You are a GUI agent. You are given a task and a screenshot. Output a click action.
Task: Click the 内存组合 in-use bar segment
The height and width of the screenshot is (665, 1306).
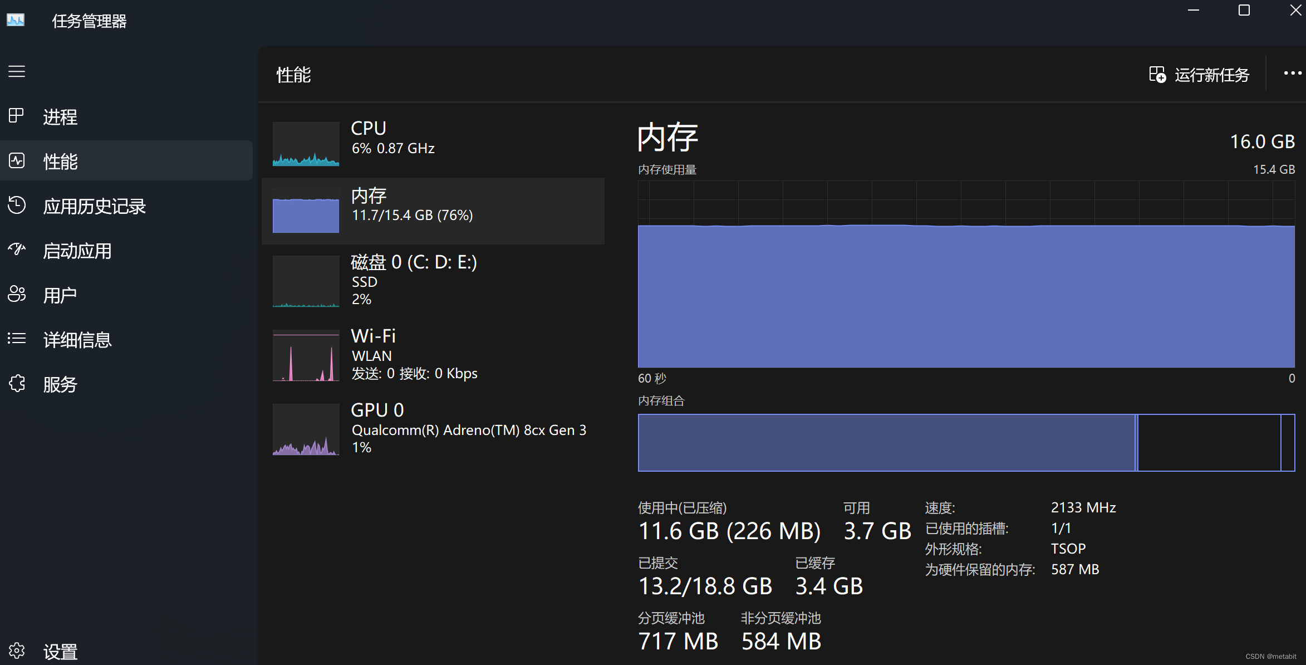886,442
